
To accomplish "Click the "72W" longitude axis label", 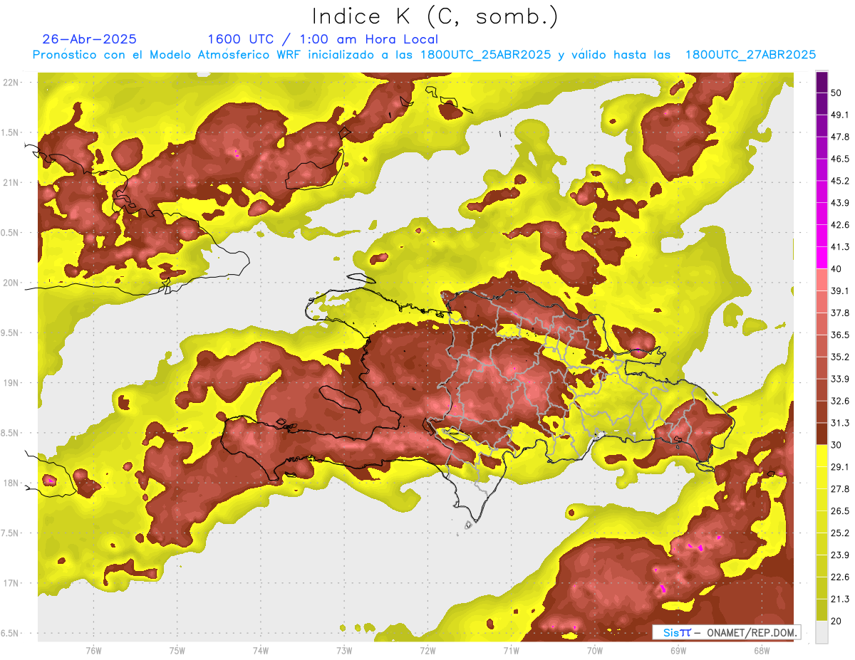I will pyautogui.click(x=427, y=650).
